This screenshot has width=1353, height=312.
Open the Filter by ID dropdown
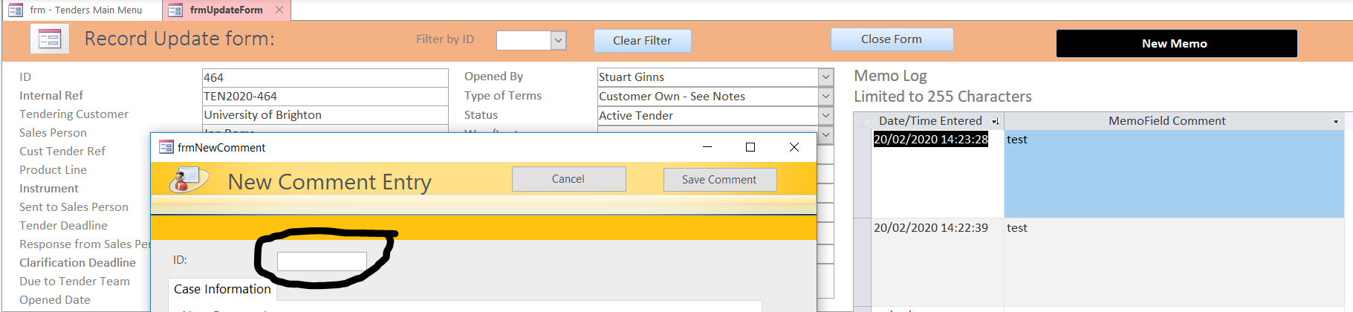[x=559, y=41]
